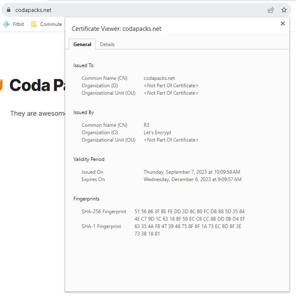Click the SHA-256 value line starting '51 56 86'
This screenshot has width=296, height=298.
tap(190, 212)
